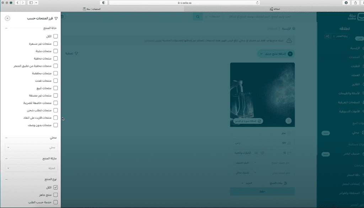Open الأدوات التسويقية in the sidebar
Image resolution: width=364 pixels, height=208 pixels.
(x=350, y=111)
